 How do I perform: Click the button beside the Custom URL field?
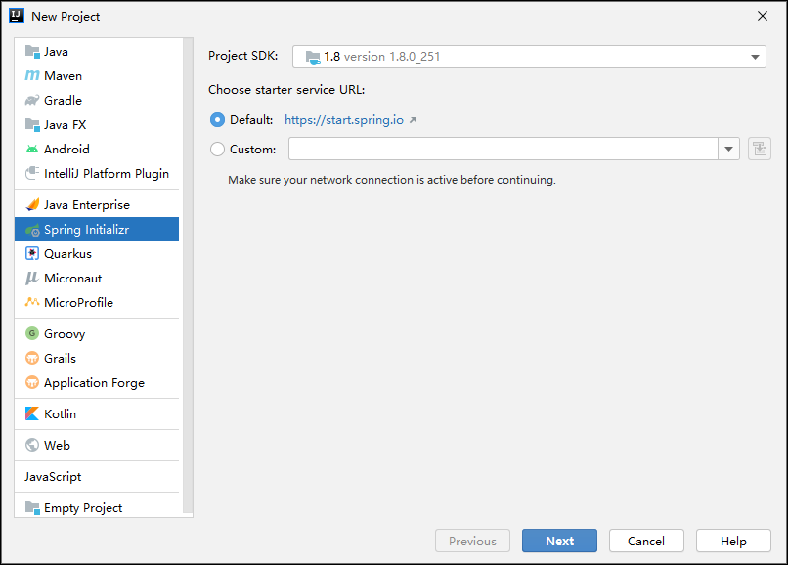pyautogui.click(x=760, y=149)
